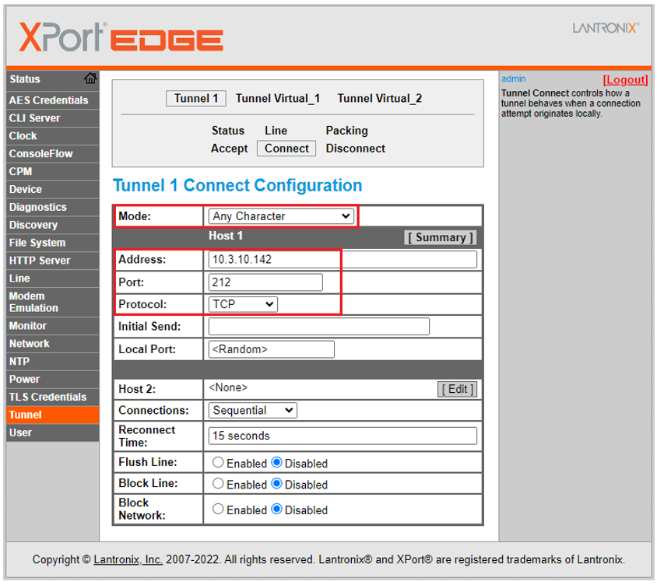The height and width of the screenshot is (585, 657).
Task: Switch to Tunnel Virtual_2 tab
Action: [x=380, y=98]
